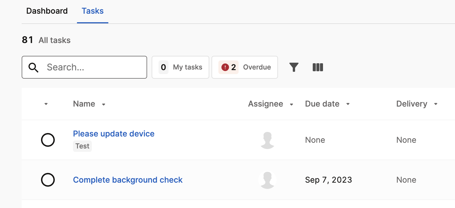Select the Tasks tab
This screenshot has height=208, width=455.
pyautogui.click(x=93, y=11)
